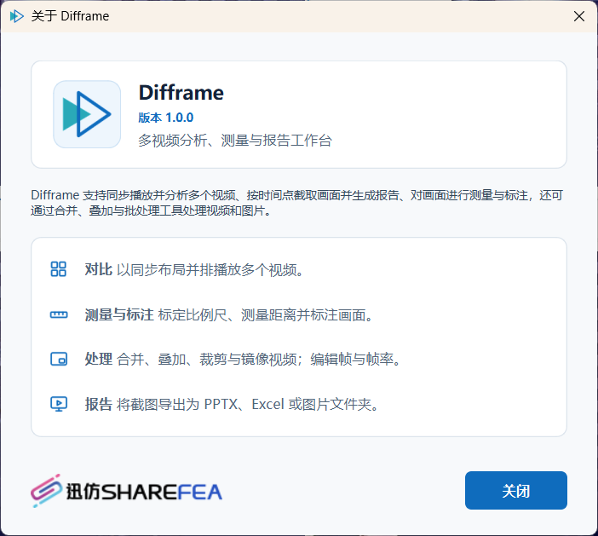The image size is (598, 536).
Task: Close the 关于 Difframe dialog with X
Action: [579, 16]
